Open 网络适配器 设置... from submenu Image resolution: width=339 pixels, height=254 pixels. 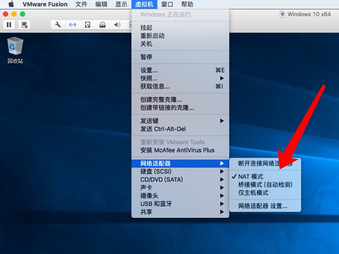(265, 206)
